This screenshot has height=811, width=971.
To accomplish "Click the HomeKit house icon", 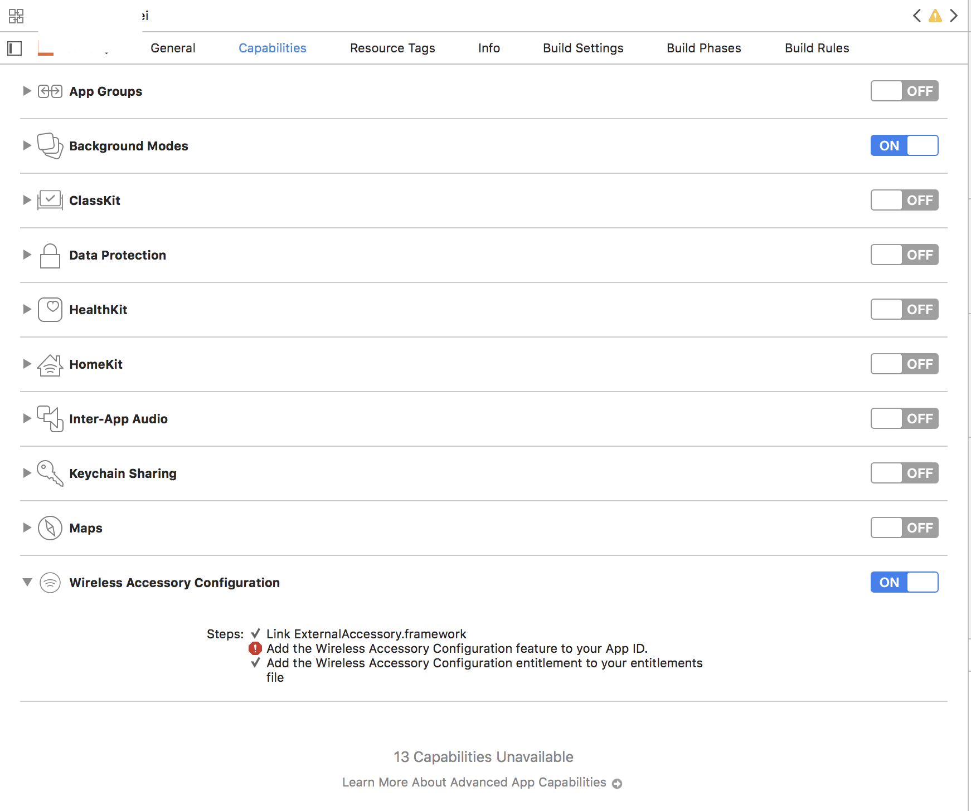I will pyautogui.click(x=50, y=365).
